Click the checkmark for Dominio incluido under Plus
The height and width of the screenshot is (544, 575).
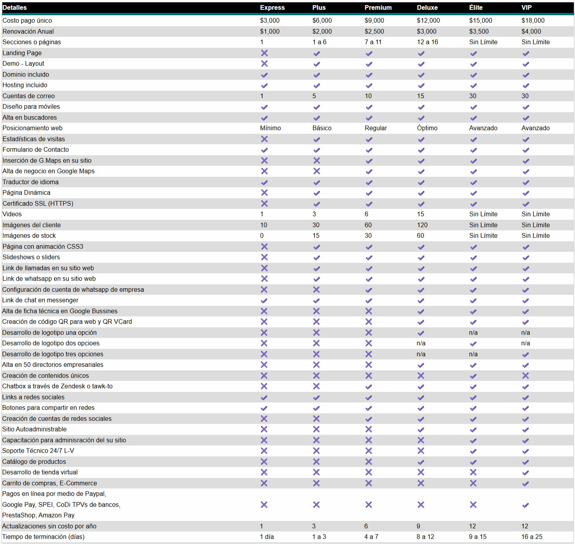click(x=316, y=75)
